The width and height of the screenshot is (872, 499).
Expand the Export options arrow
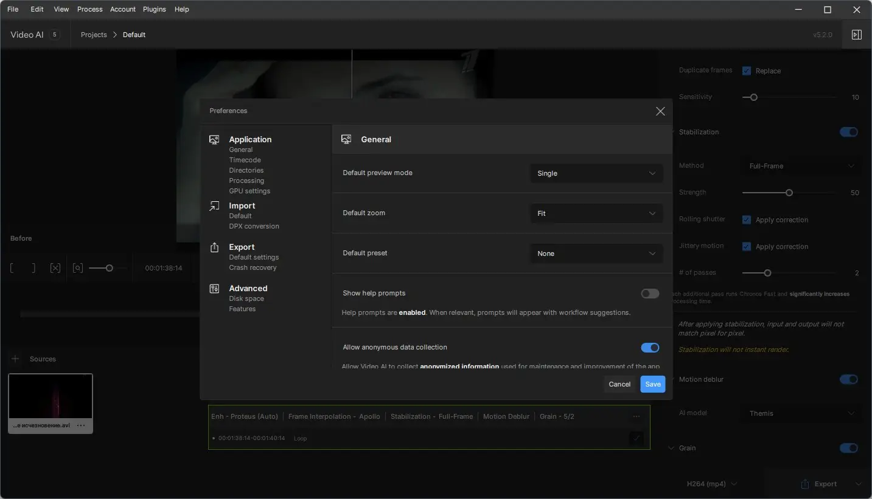pyautogui.click(x=859, y=484)
